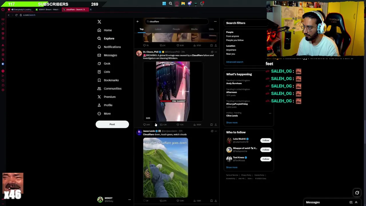Screen dimensions: 366x206
Task: Open options for Clive Lewis trend
Action: [x=270, y=113]
